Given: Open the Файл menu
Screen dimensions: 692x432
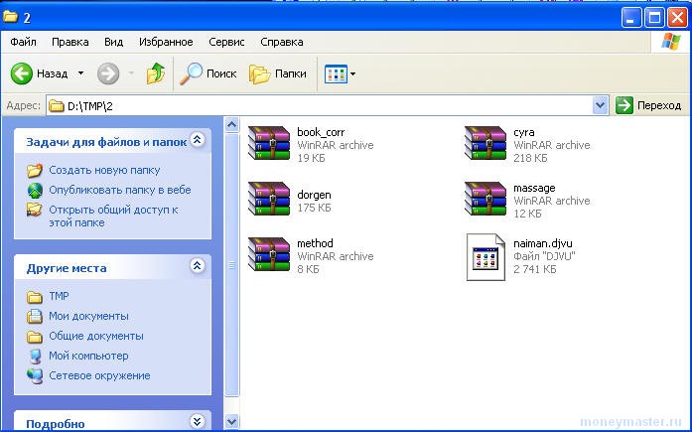Looking at the screenshot, I should [24, 42].
